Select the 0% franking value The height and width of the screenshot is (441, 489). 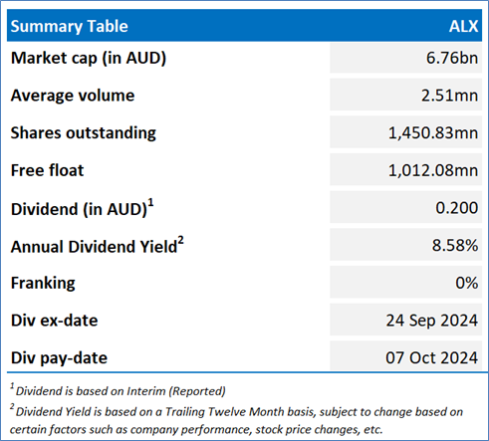pyautogui.click(x=467, y=283)
